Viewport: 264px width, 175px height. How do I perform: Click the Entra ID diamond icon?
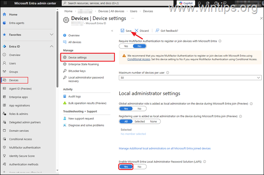tap(5, 47)
